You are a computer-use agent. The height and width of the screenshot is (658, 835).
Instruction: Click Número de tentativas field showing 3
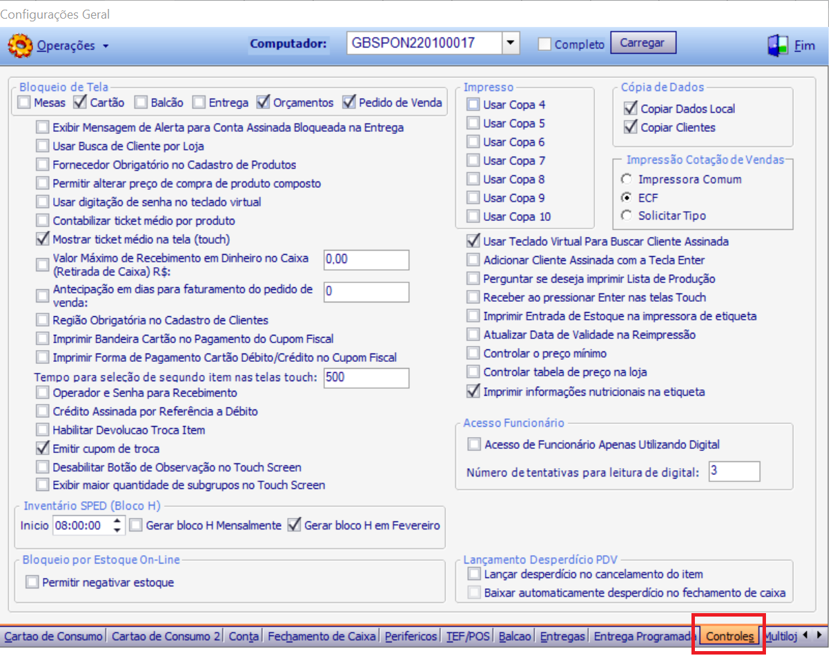coord(734,472)
